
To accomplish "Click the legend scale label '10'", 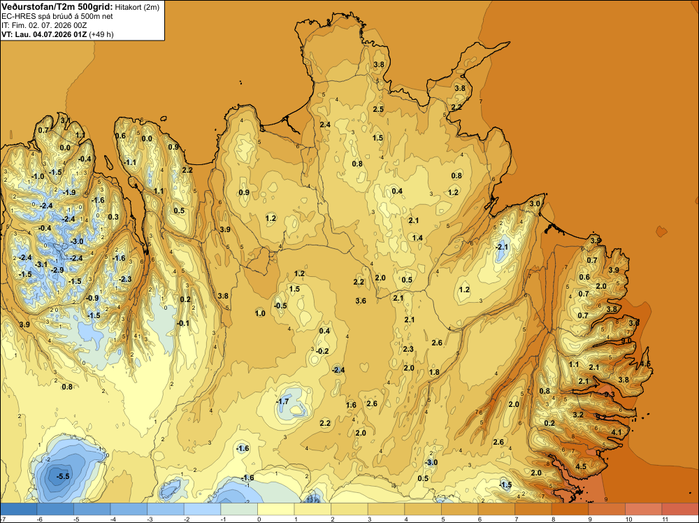I will 628,519.
